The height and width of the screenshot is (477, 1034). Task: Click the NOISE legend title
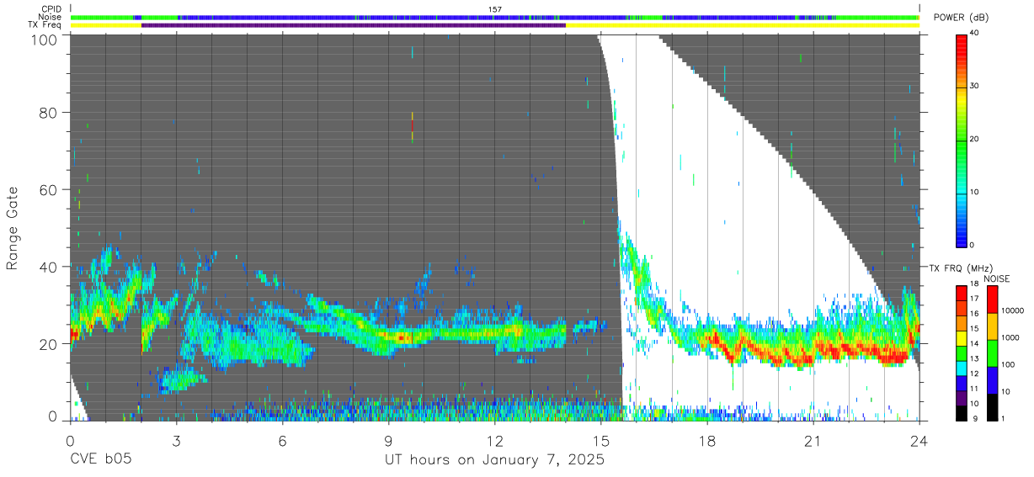pos(997,278)
